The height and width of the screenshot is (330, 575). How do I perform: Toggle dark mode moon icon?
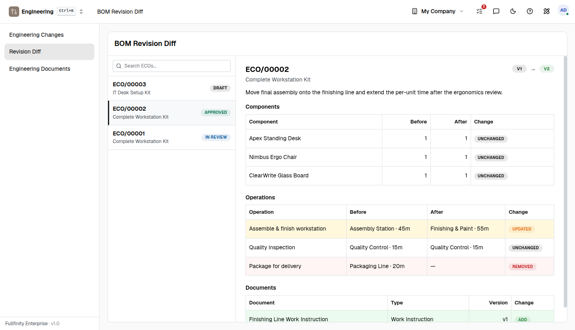click(x=513, y=11)
